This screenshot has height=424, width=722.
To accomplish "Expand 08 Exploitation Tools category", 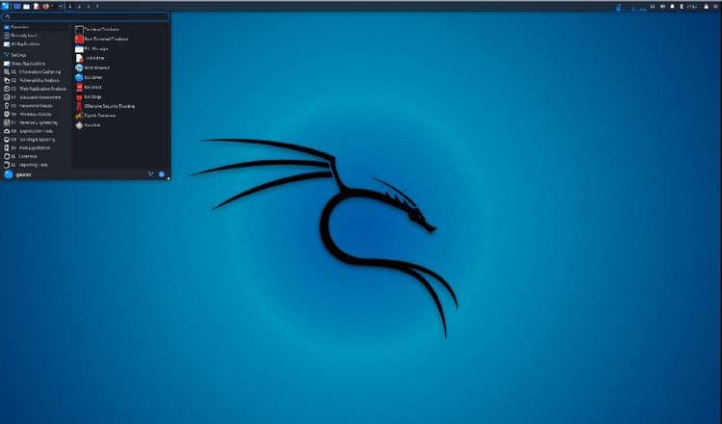I will point(35,130).
